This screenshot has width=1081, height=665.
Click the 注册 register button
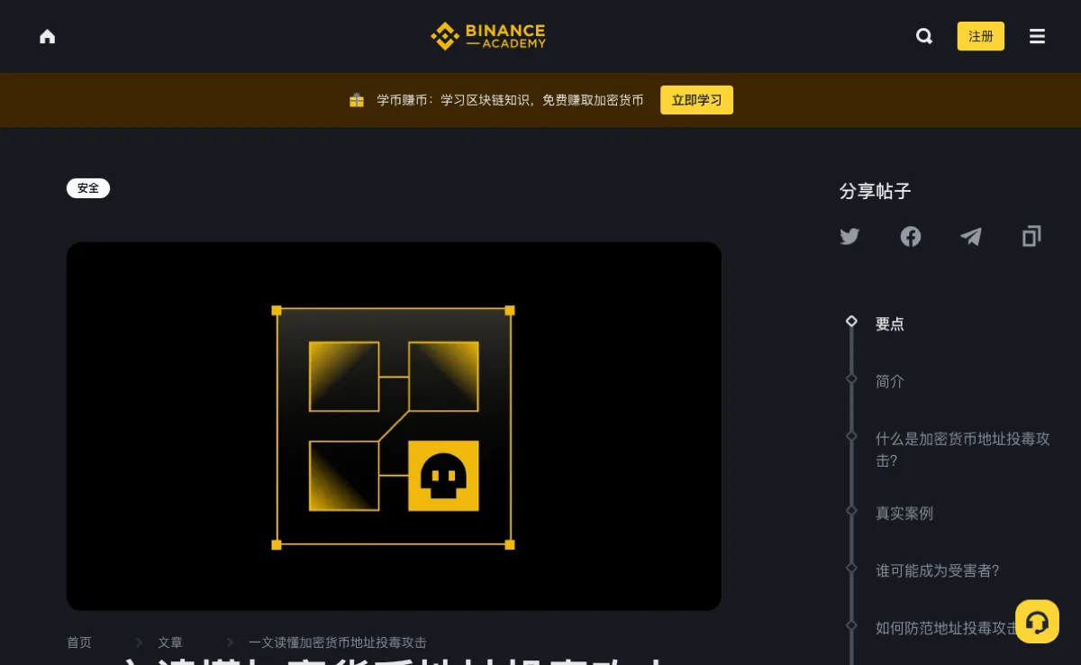pyautogui.click(x=981, y=36)
